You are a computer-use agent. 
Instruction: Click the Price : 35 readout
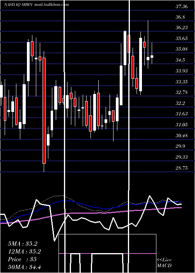coord(22,259)
